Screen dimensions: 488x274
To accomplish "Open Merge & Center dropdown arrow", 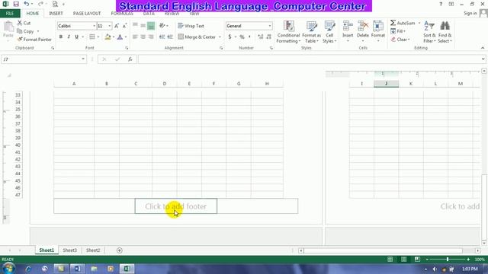I will [220, 37].
